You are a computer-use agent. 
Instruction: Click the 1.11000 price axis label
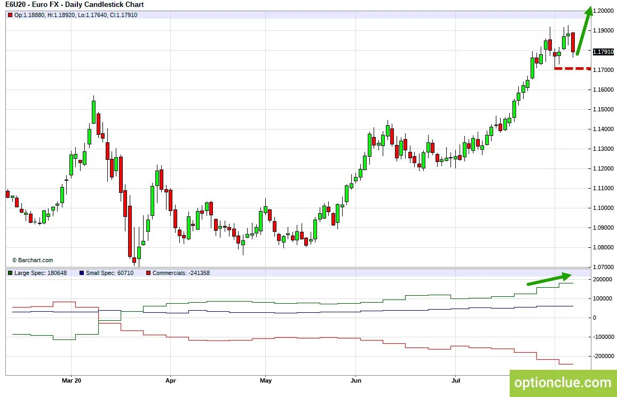603,188
